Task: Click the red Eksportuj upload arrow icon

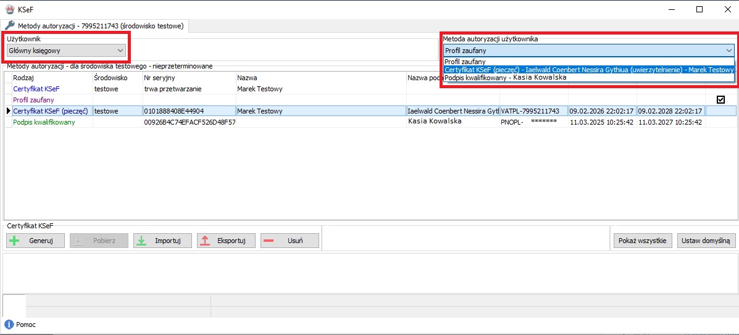Action: [206, 241]
